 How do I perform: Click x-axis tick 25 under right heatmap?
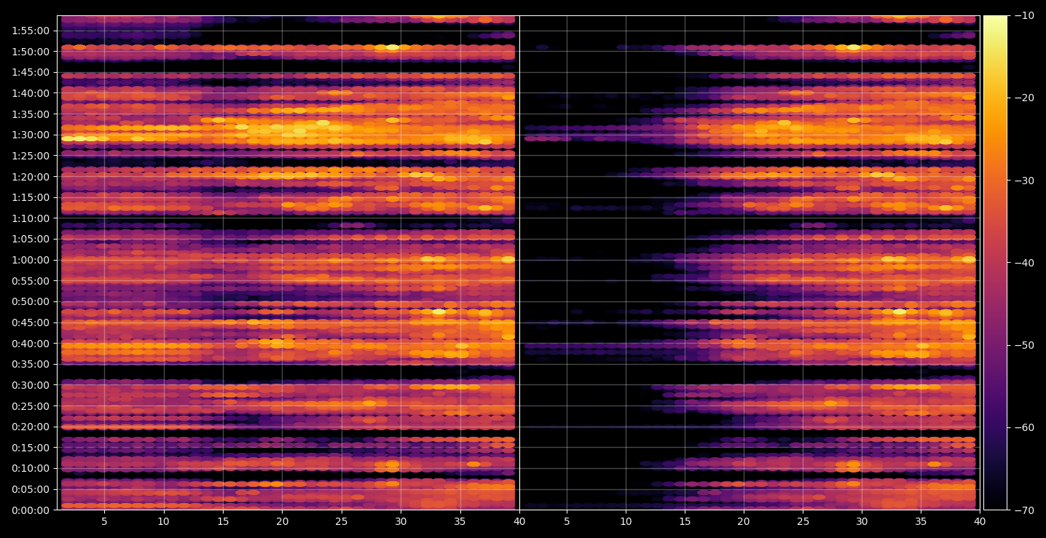click(803, 521)
